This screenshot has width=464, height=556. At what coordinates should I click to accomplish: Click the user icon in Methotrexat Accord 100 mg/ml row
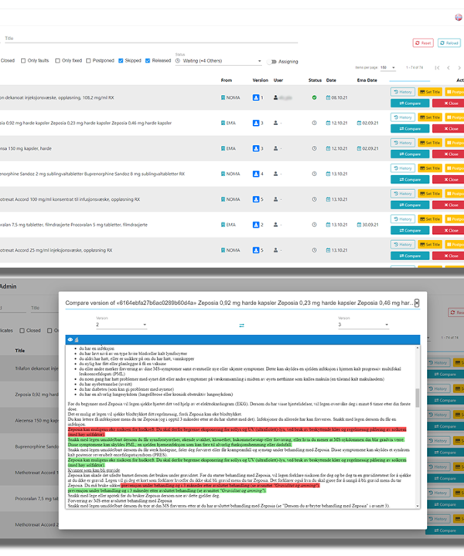click(x=275, y=199)
